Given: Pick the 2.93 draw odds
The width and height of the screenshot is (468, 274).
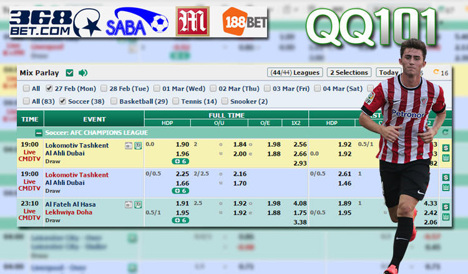Looking at the screenshot, I should (x=300, y=163).
